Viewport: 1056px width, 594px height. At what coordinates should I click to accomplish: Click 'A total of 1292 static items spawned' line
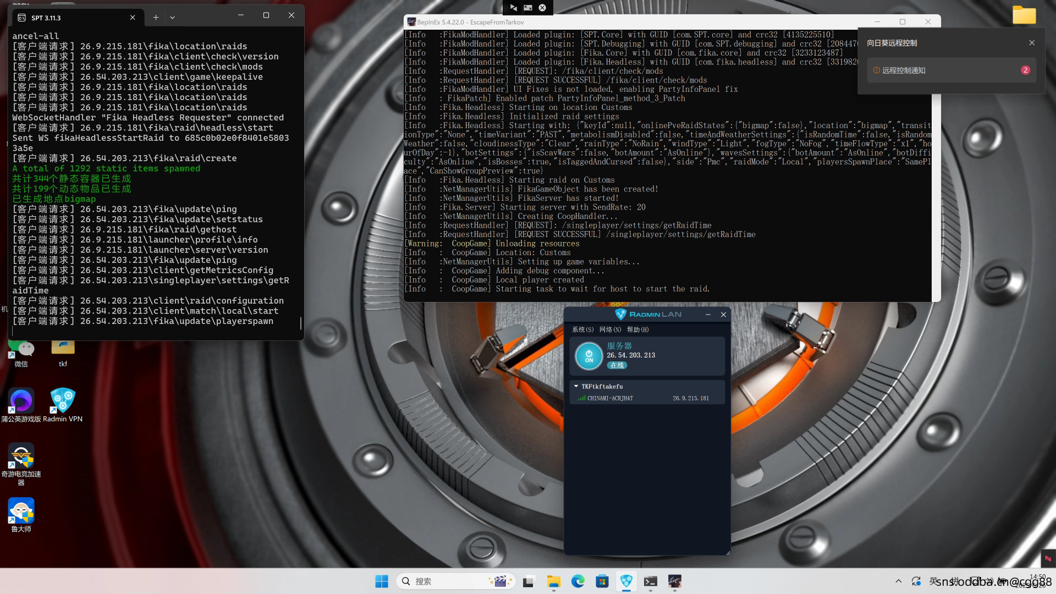(106, 168)
